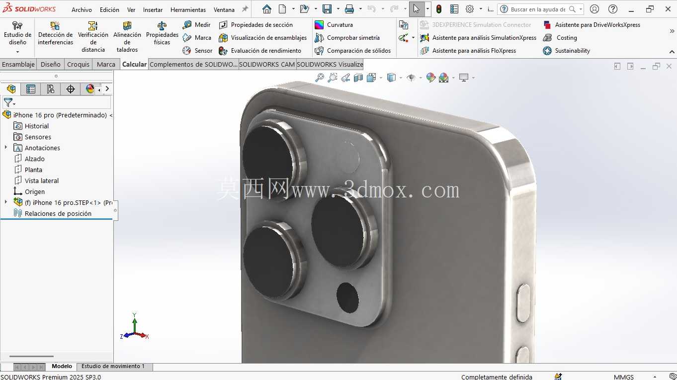Image resolution: width=677 pixels, height=380 pixels.
Task: Switch to the PropertyManager tab icon
Action: tap(31, 89)
